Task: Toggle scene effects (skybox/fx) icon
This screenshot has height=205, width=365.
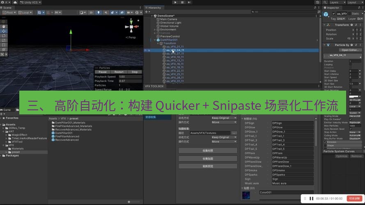Action: 113,13
